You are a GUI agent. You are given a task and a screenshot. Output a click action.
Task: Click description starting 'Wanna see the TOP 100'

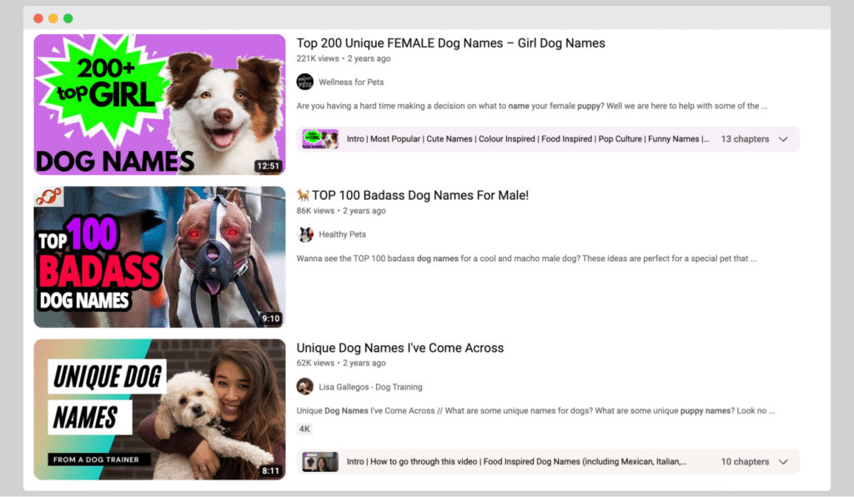pos(526,259)
